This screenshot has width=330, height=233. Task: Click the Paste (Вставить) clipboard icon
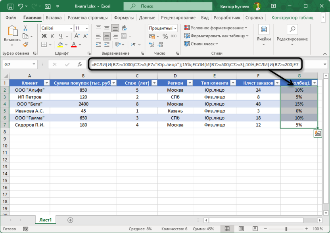(12, 31)
